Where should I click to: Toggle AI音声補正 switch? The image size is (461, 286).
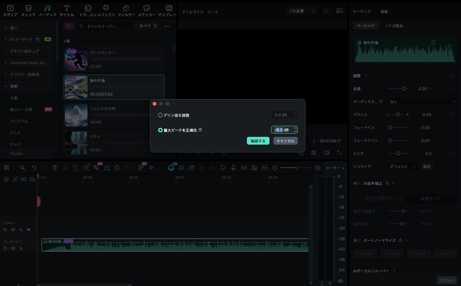(357, 183)
